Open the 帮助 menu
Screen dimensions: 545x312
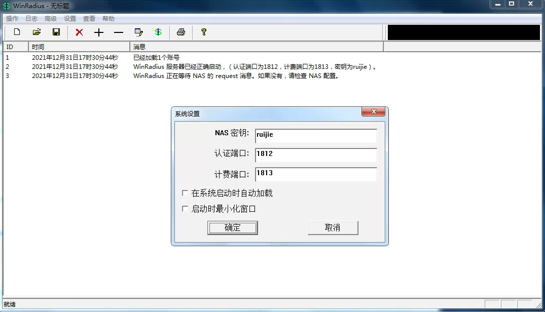coord(108,18)
